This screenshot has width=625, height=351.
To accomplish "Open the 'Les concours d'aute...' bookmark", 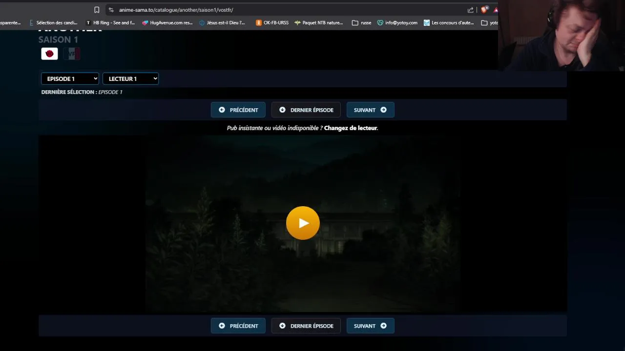I will (x=449, y=22).
